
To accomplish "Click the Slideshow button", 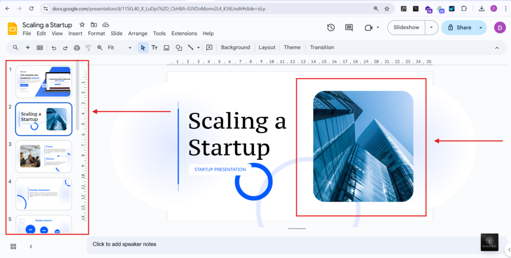I will point(406,28).
